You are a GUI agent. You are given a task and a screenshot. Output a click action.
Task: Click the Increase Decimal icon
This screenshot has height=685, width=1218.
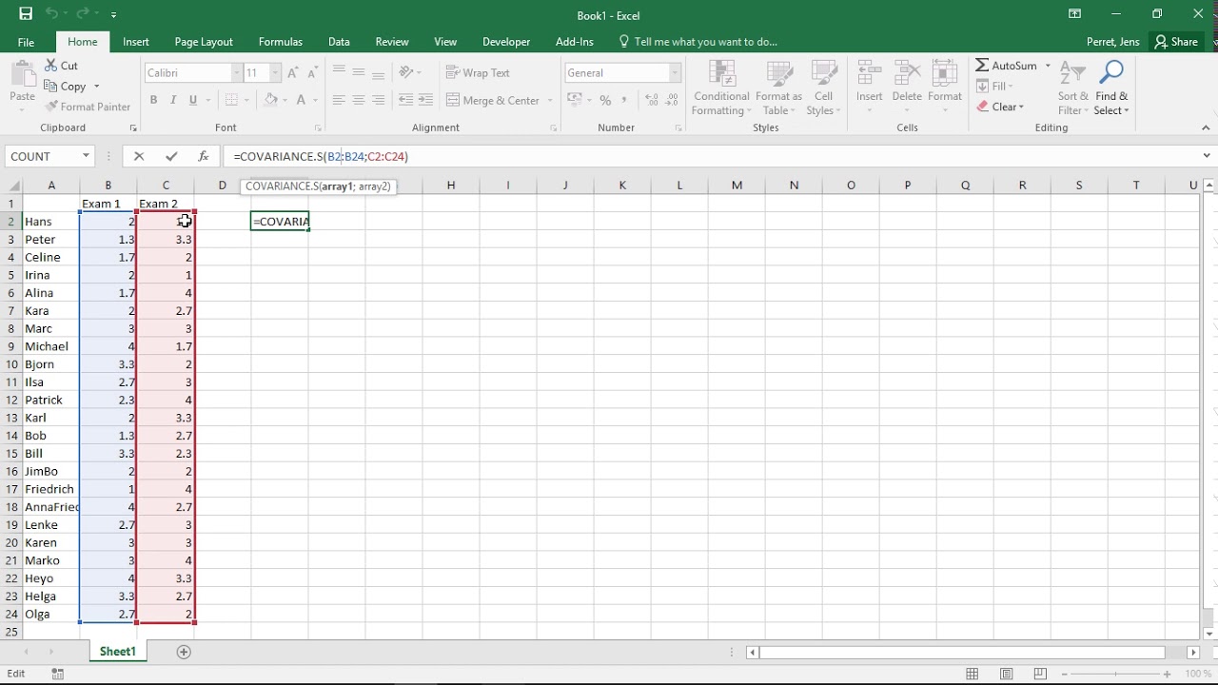tap(652, 100)
